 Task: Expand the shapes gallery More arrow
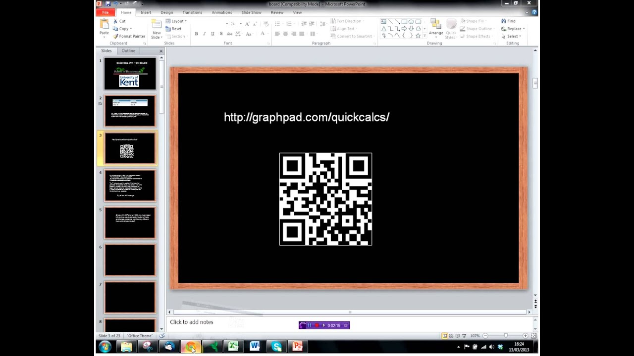(424, 36)
